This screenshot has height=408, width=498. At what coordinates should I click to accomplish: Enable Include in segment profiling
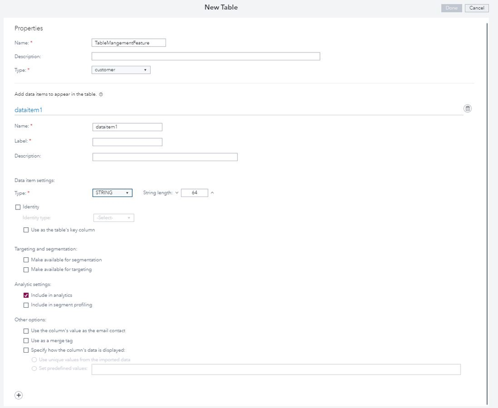pyautogui.click(x=26, y=305)
